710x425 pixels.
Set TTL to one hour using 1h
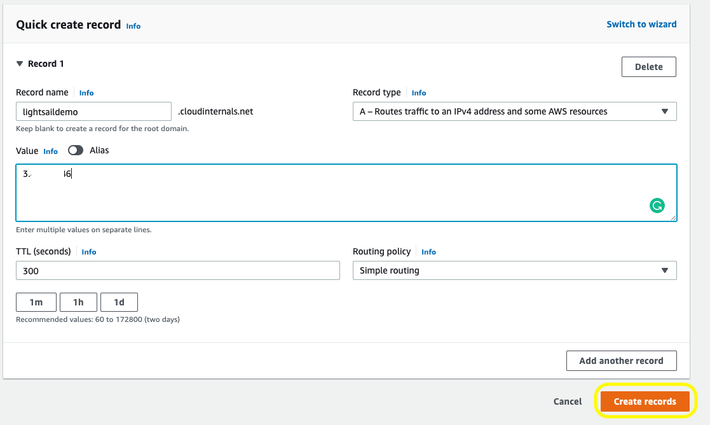coord(78,302)
